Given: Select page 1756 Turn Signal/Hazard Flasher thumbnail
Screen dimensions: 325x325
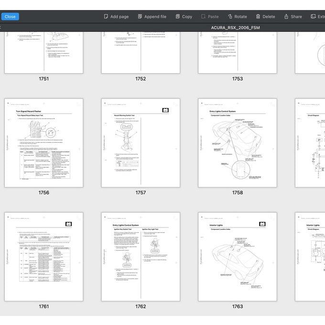Looking at the screenshot, I should click(43, 143).
